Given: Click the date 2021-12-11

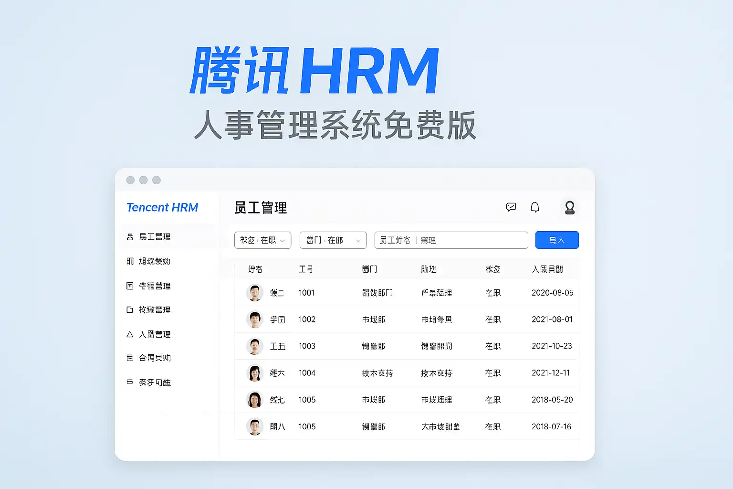Looking at the screenshot, I should pos(551,373).
